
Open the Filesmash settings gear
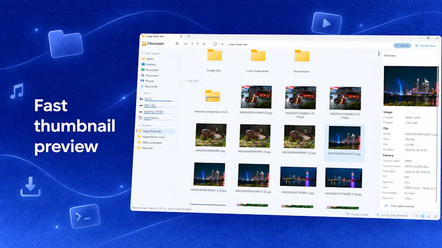177,44
